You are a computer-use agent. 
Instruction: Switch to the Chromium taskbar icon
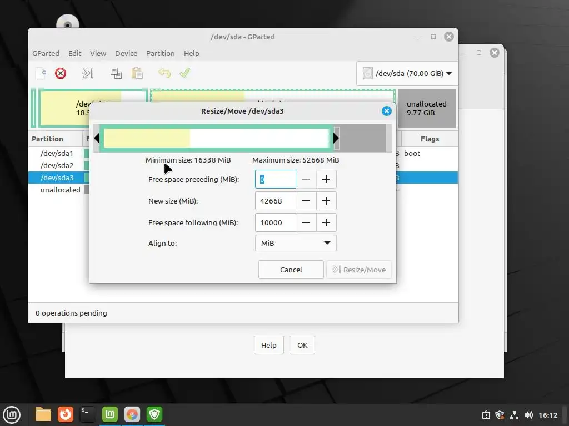[x=132, y=414]
